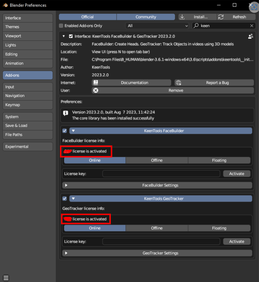Open the Lights preferences section

click(28, 45)
